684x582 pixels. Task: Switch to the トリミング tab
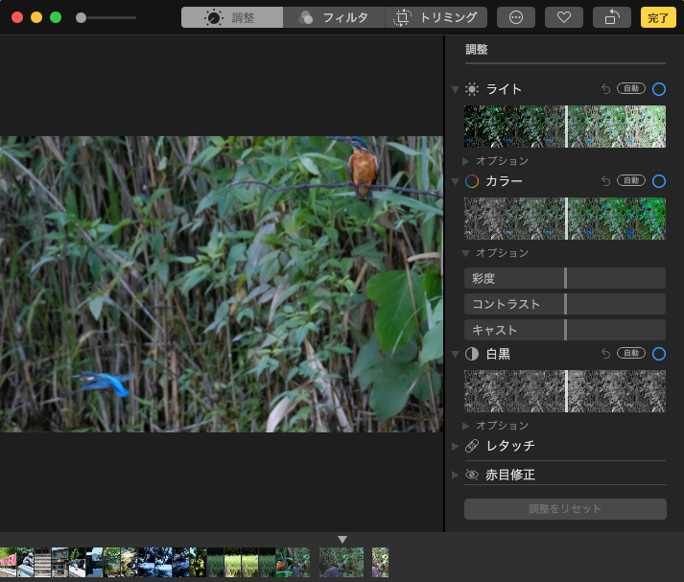pos(436,17)
